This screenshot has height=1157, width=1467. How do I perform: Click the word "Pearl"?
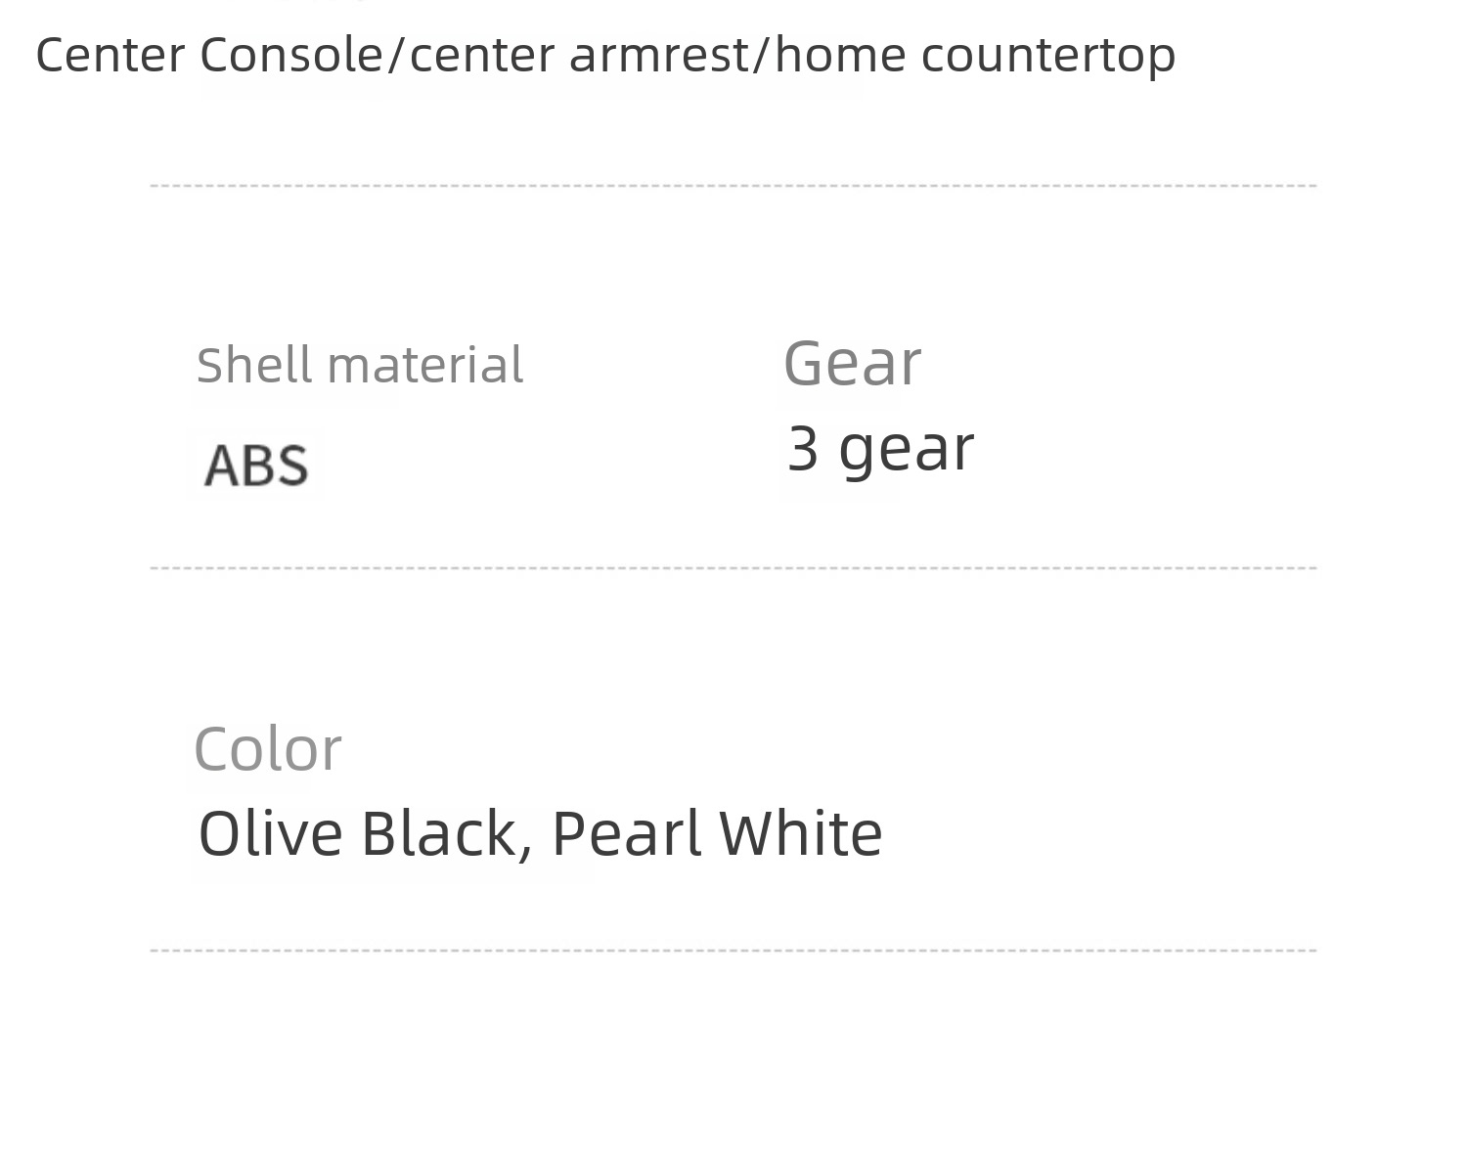tap(627, 834)
